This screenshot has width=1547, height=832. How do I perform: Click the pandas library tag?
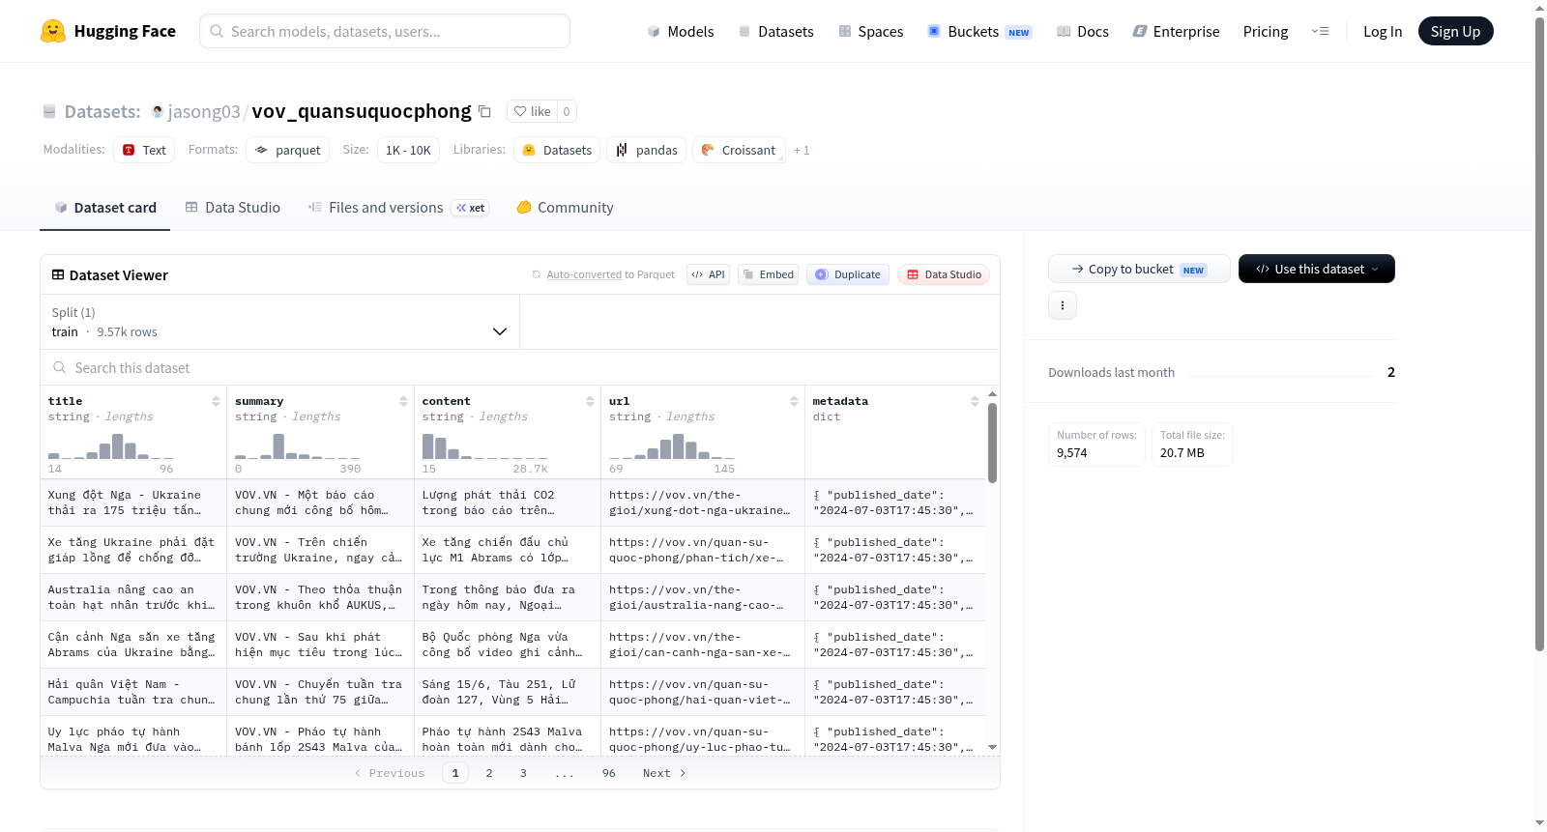[646, 150]
